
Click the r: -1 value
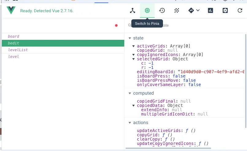click(151, 67)
